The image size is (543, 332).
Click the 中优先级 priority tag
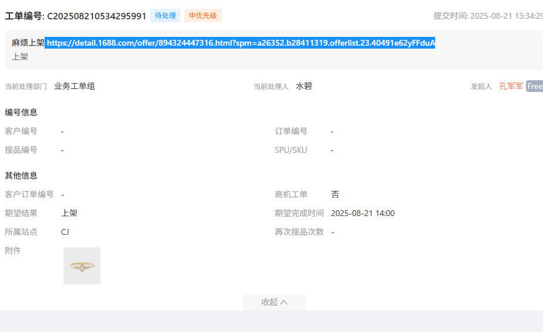point(203,16)
